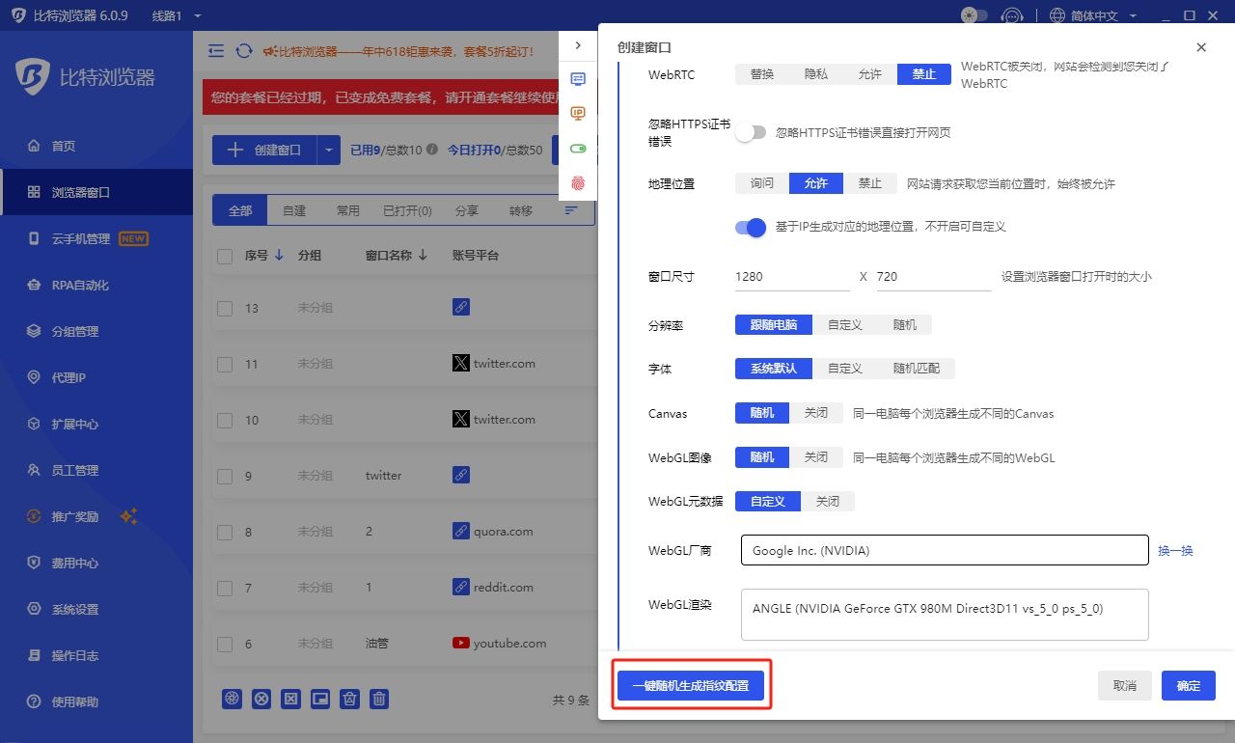The height and width of the screenshot is (743, 1235).
Task: Click the 换一换 link beside WebGL厂商
Action: (x=1175, y=550)
